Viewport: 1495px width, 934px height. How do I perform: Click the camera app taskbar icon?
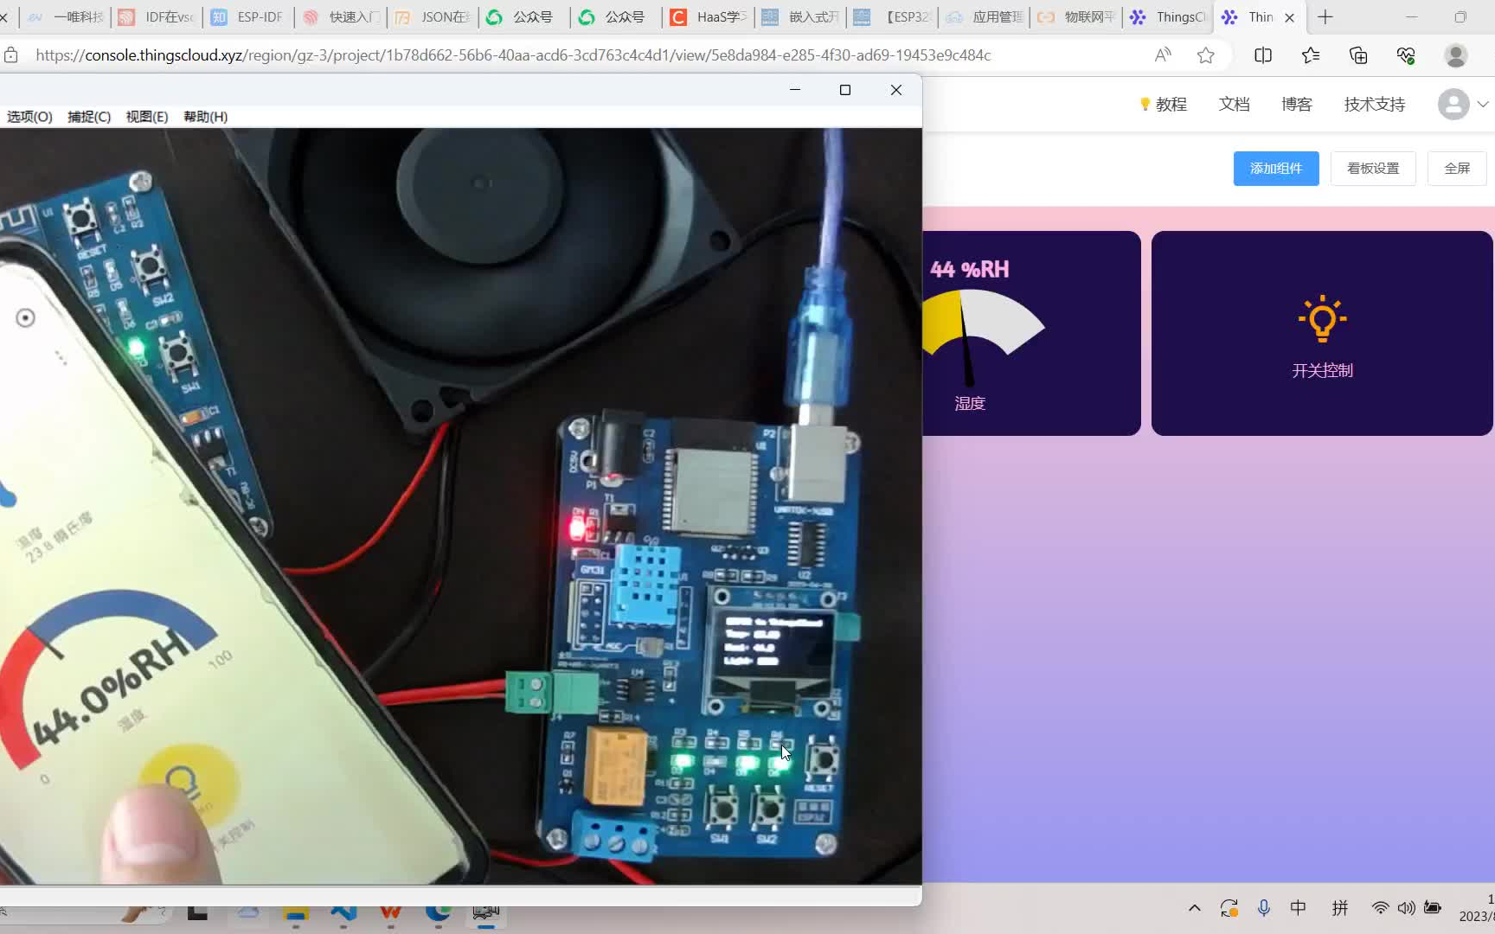486,913
